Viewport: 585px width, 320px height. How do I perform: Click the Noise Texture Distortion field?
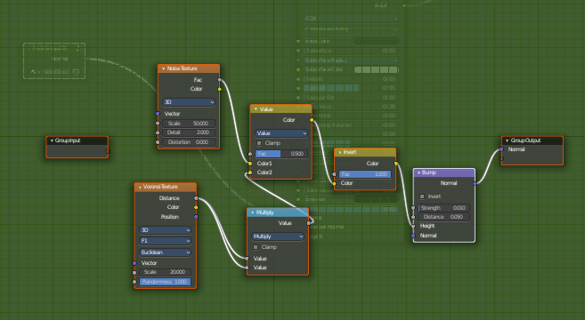[189, 142]
